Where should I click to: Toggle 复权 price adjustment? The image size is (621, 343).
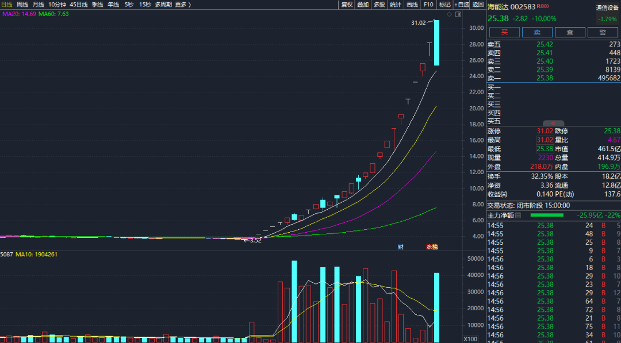coord(347,5)
